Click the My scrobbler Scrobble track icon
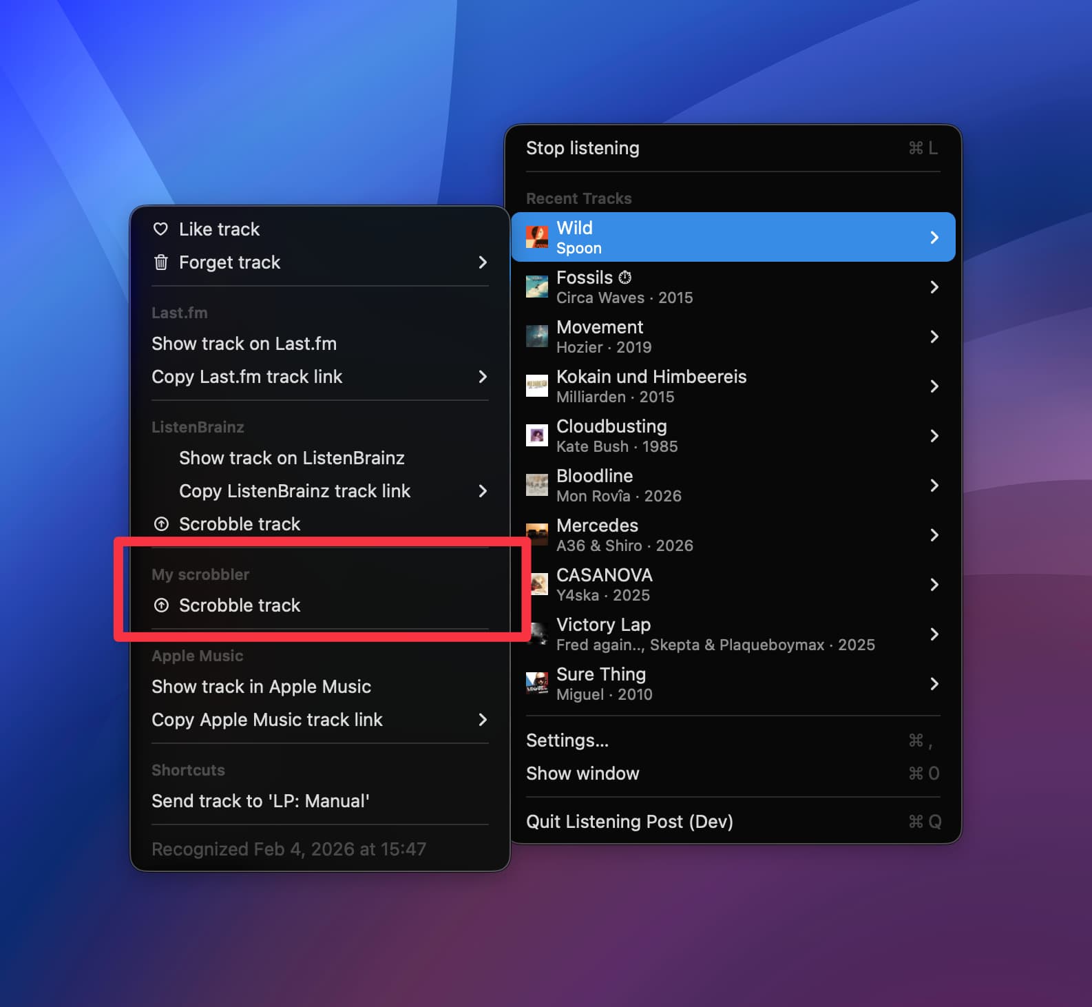This screenshot has width=1092, height=1007. 161,605
